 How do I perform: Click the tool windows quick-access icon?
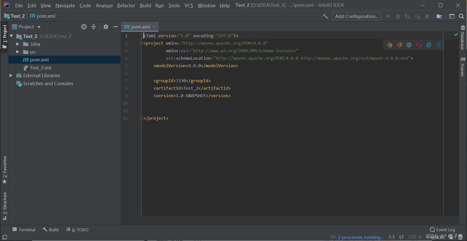tap(5, 237)
